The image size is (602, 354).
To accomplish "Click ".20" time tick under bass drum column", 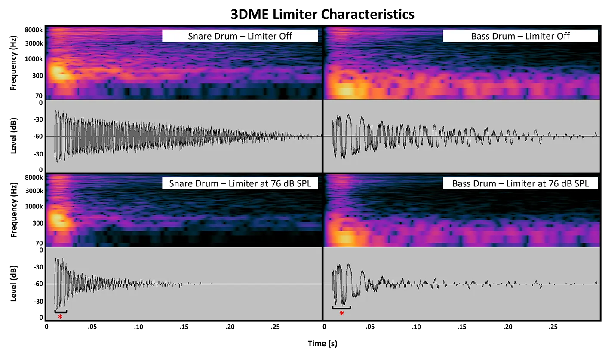I will [x=508, y=327].
